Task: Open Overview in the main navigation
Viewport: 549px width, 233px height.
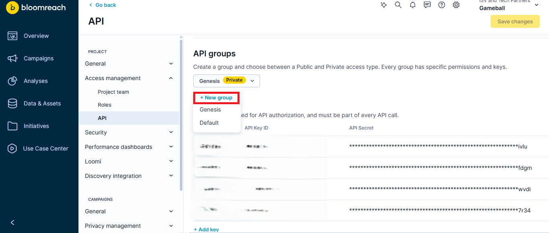Action: [x=36, y=36]
